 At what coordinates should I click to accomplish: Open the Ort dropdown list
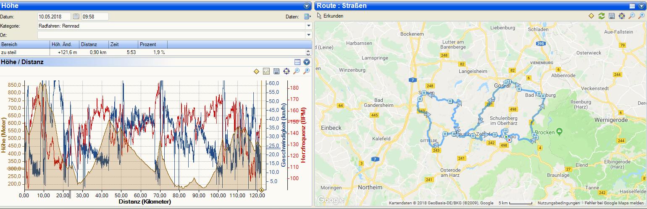point(309,35)
